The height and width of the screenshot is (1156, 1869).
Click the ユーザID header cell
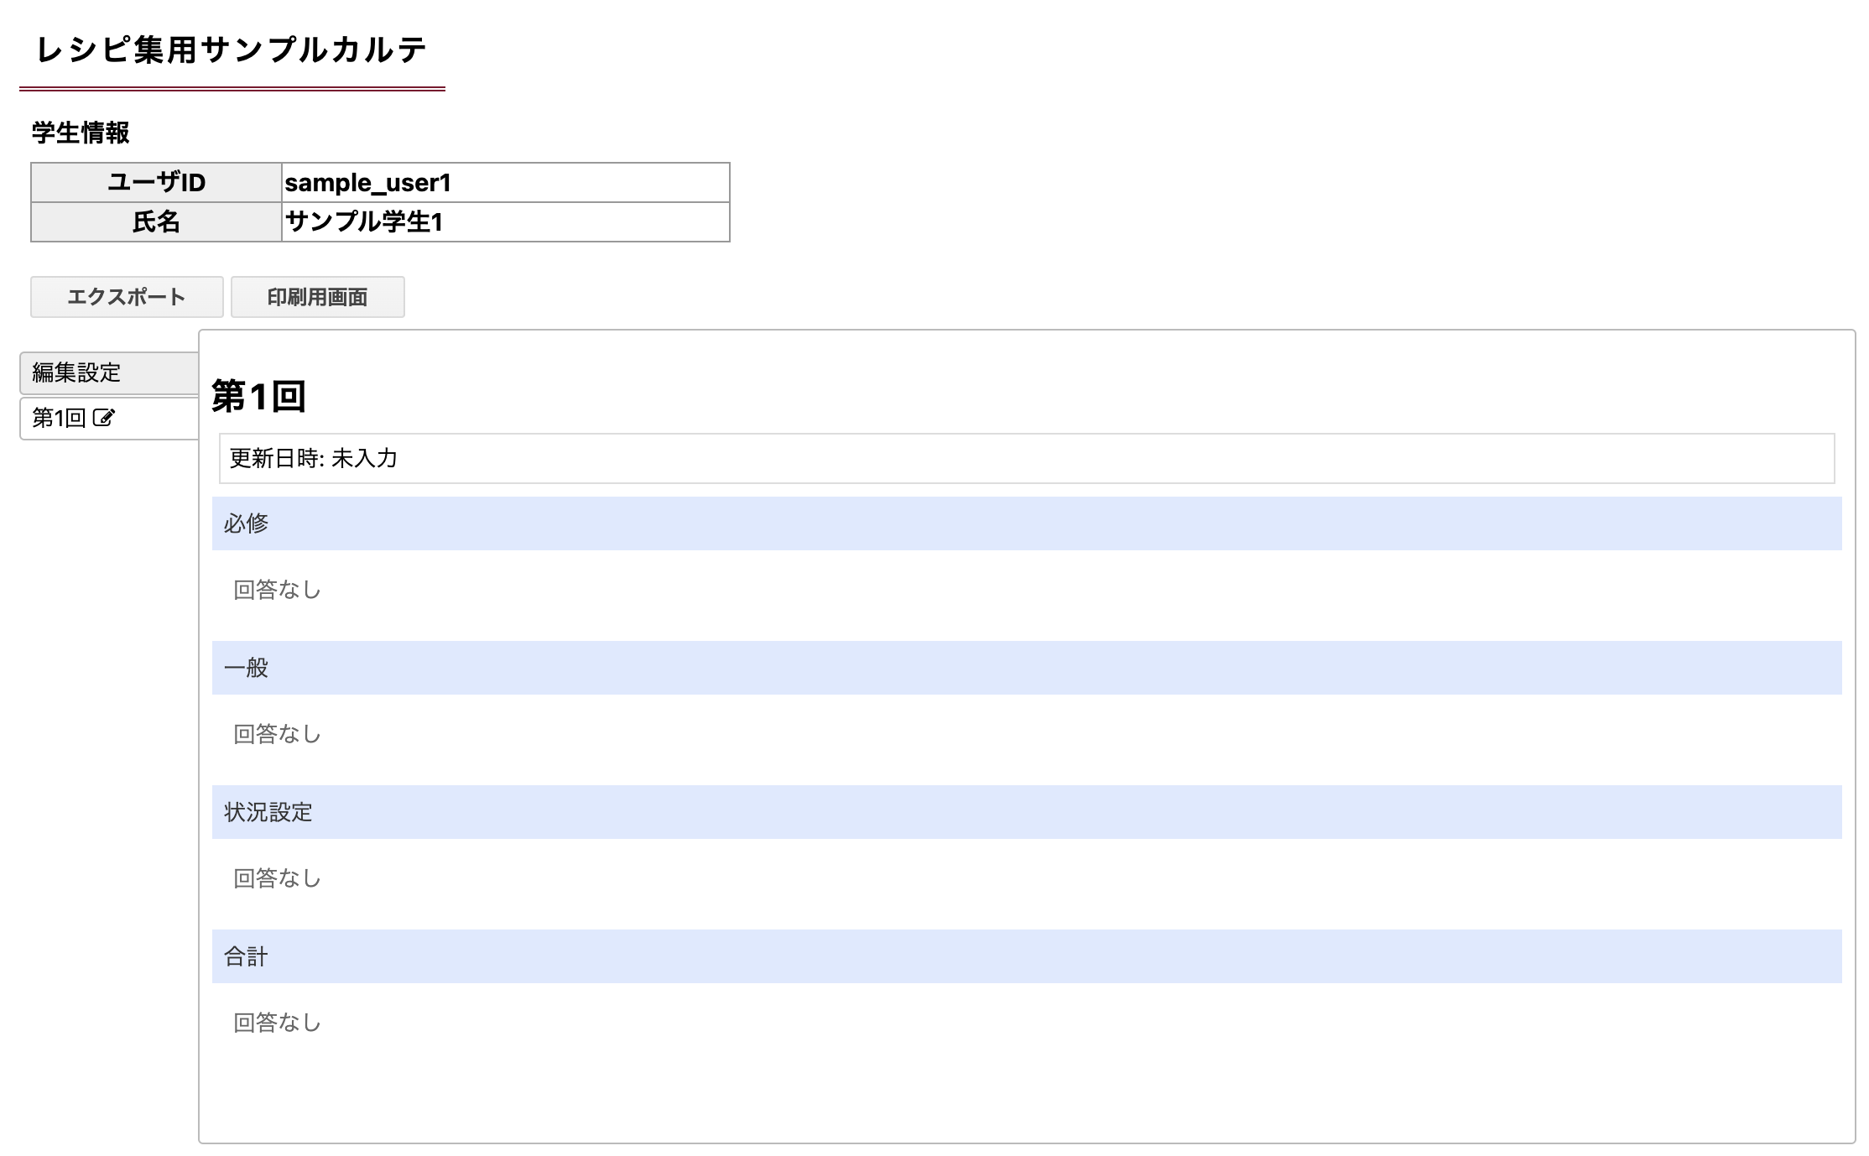tap(156, 182)
